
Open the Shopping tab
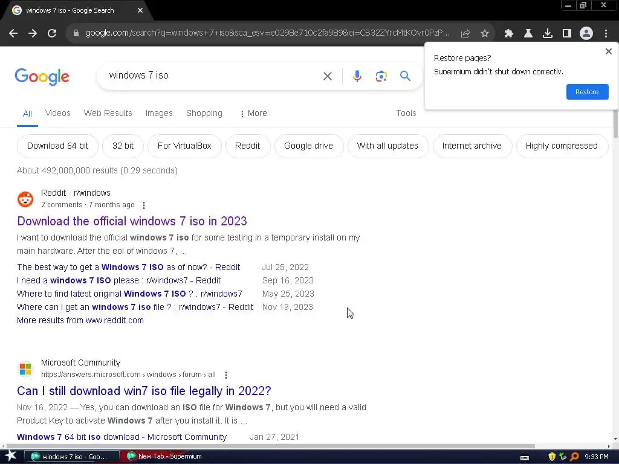pos(204,113)
